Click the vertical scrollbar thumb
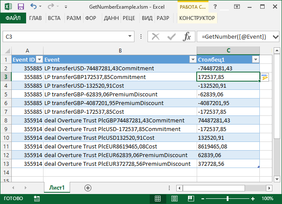This screenshot has height=204, width=282. click(x=277, y=97)
